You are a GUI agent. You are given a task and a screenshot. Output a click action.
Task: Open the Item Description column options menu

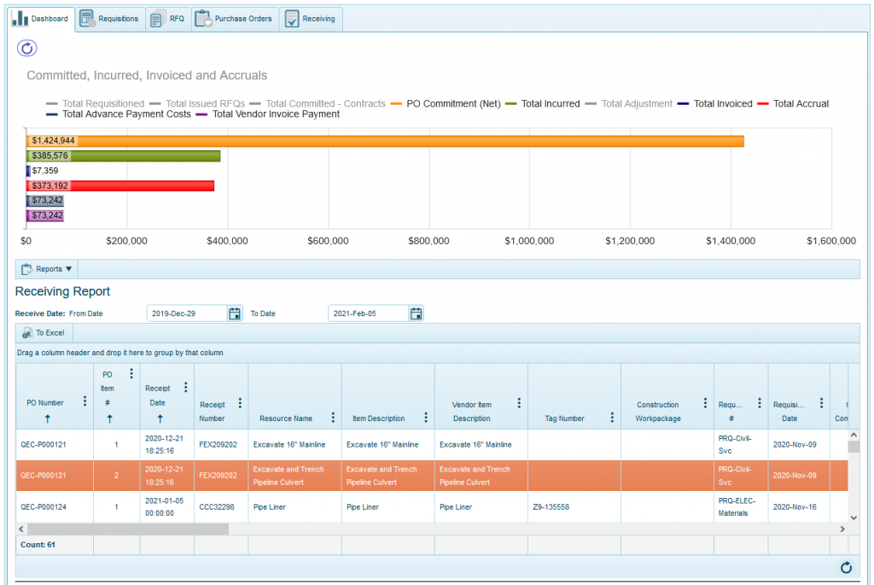(426, 418)
